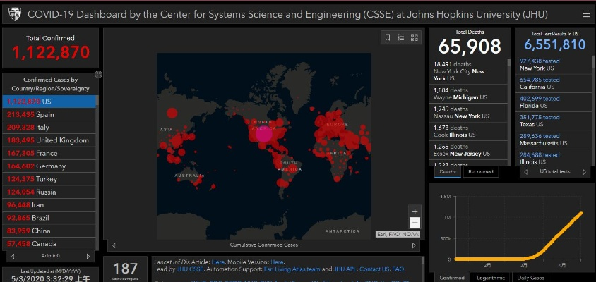Open the basemap gallery grid icon
The height and width of the screenshot is (282, 596).
point(415,37)
